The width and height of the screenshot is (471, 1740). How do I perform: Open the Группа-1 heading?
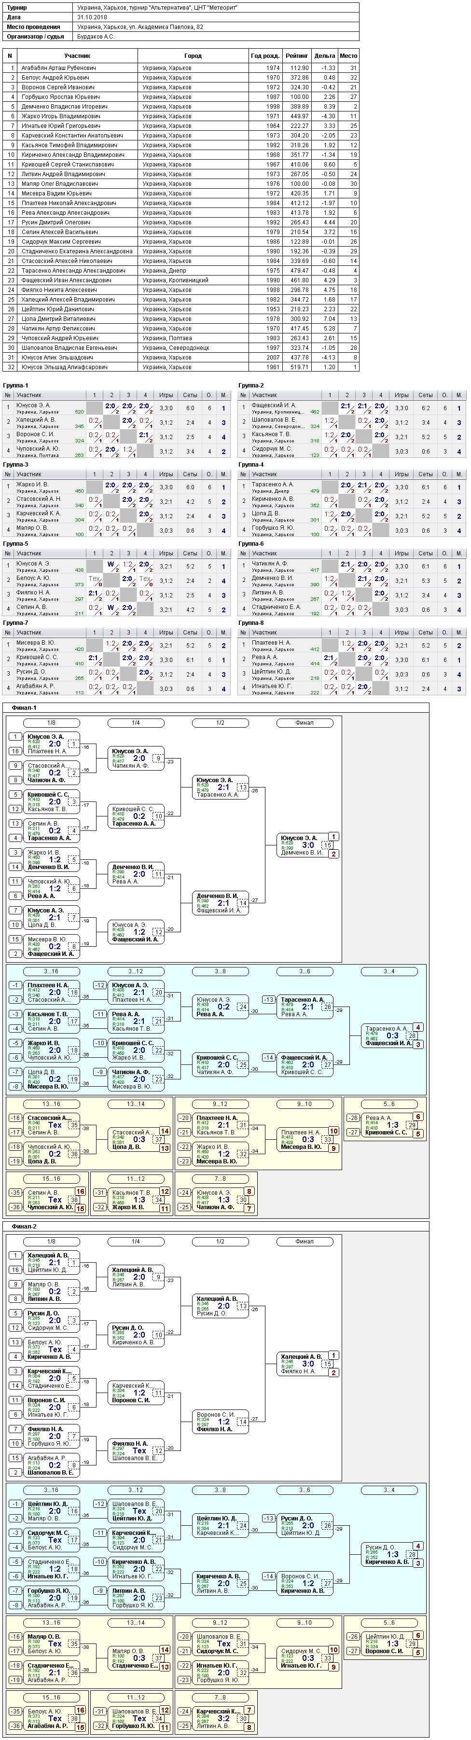coord(15,386)
